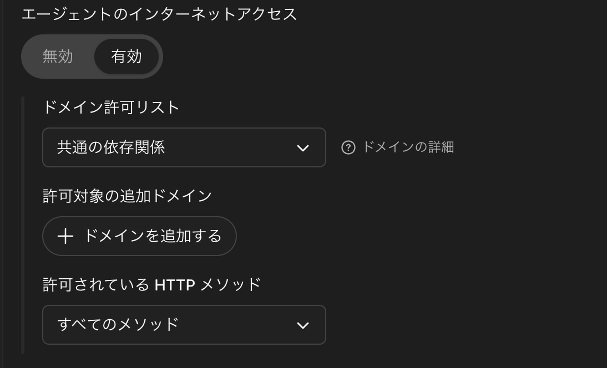Open the ドメインの詳細 link
This screenshot has height=368, width=607.
point(407,147)
